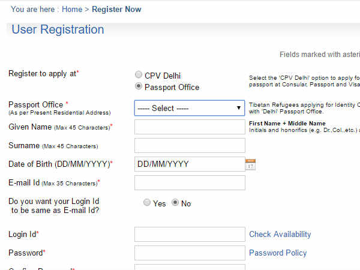Open the Passport Office select dropdown
Viewport: 360px width, 270px height.
(x=189, y=108)
